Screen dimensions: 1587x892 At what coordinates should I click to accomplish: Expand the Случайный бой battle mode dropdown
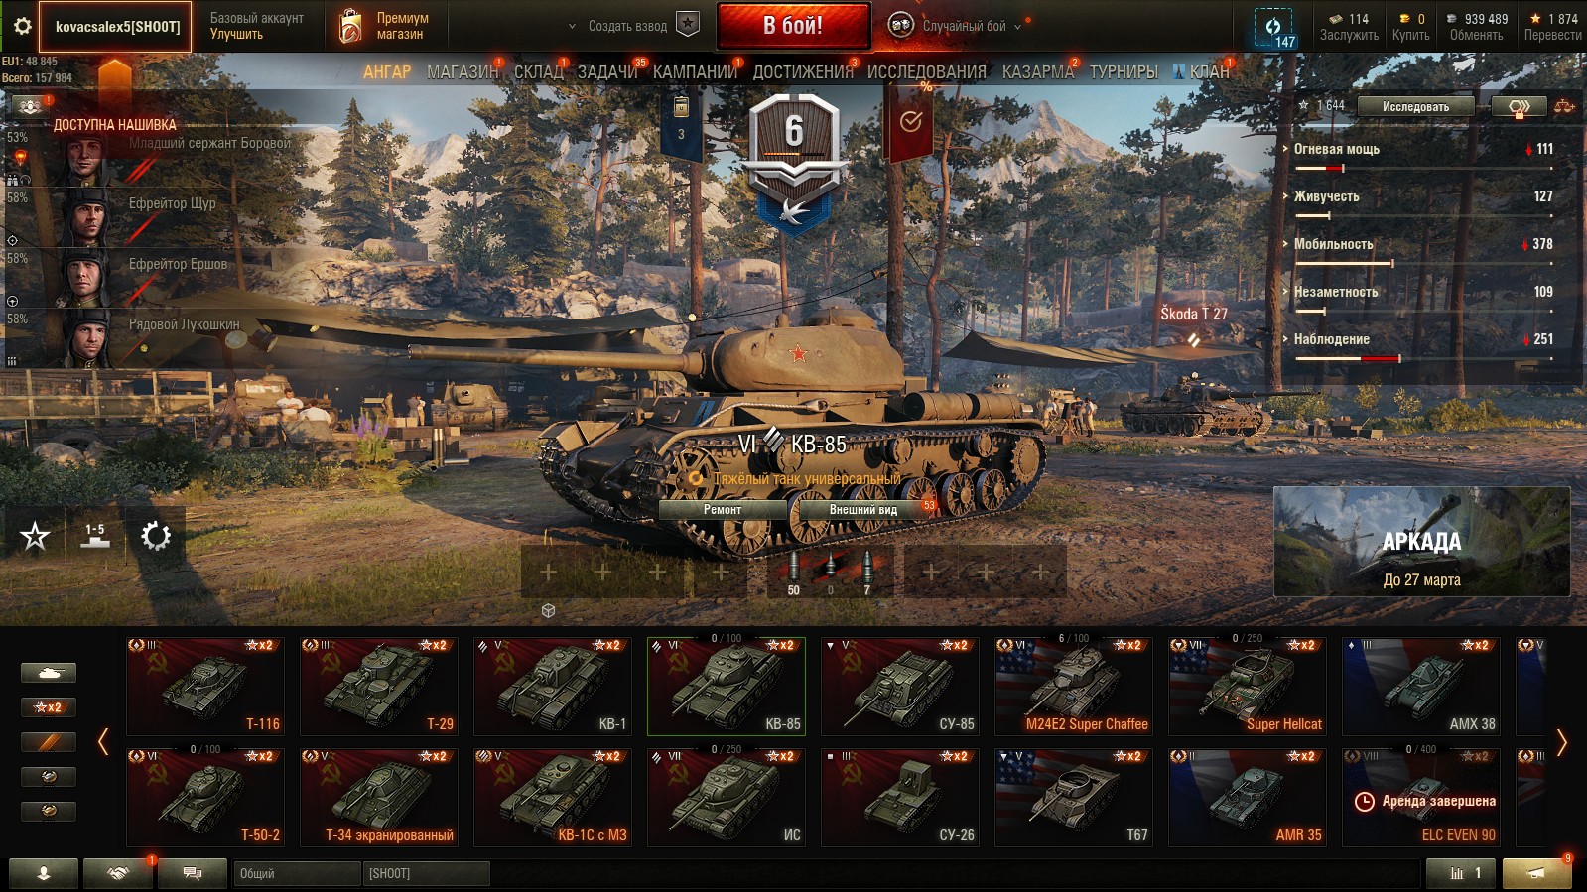point(1017,27)
